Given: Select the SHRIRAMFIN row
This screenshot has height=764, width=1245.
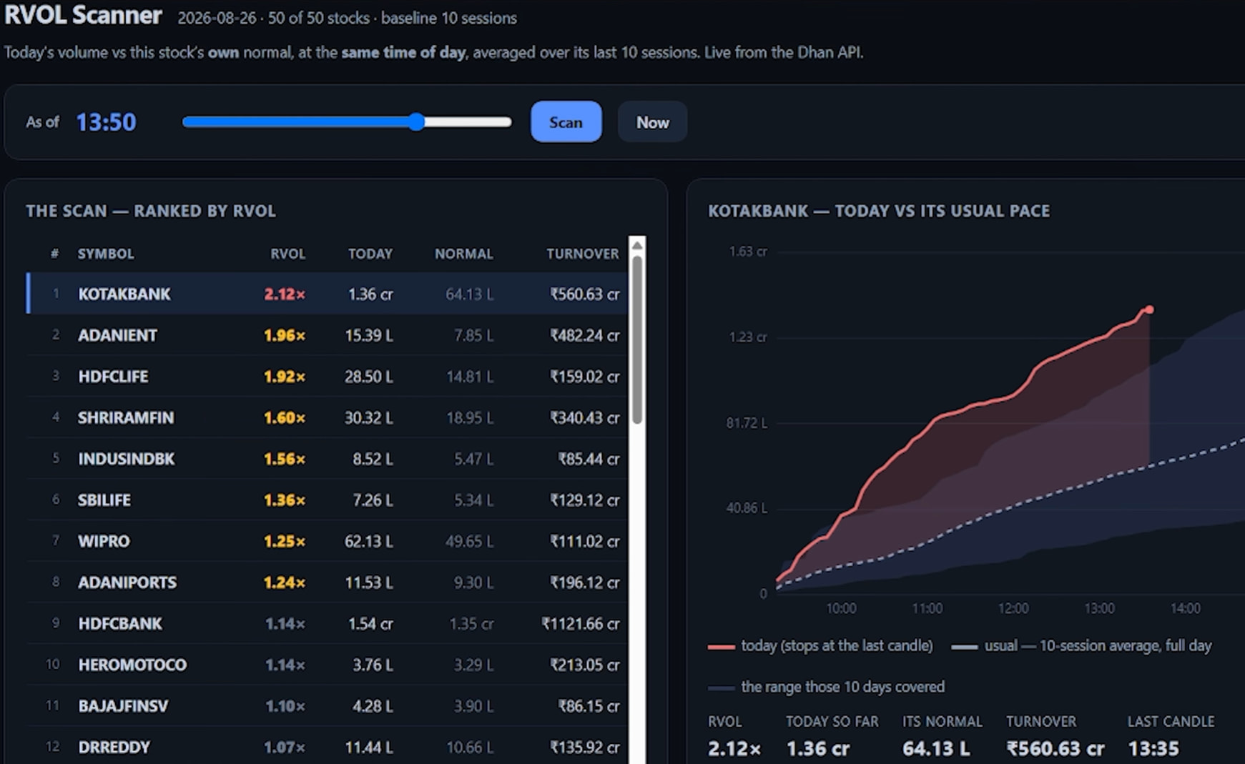Looking at the screenshot, I should (x=327, y=417).
